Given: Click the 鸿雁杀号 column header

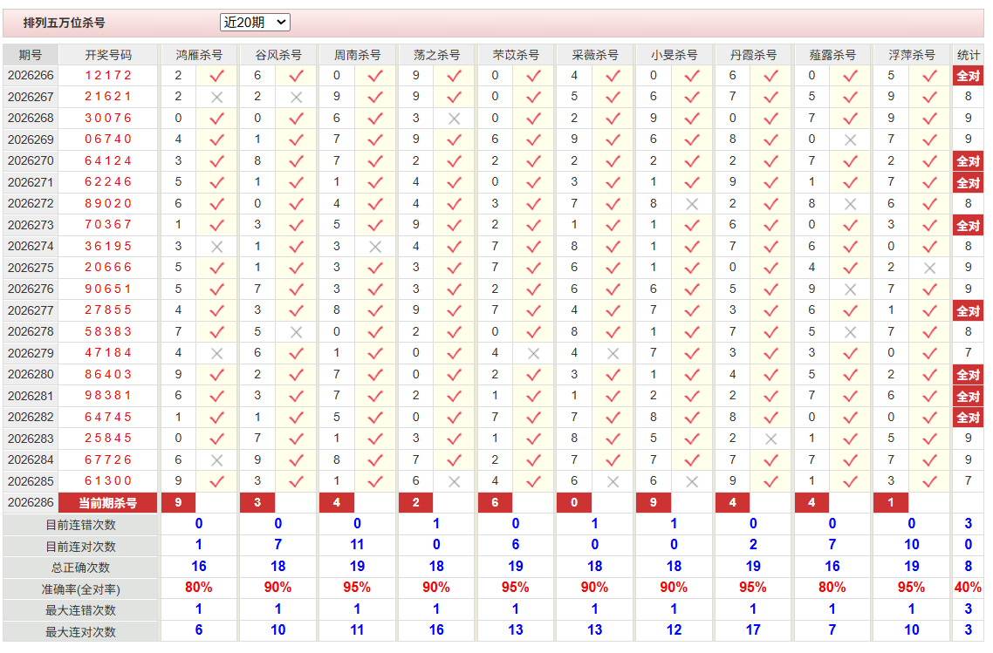Looking at the screenshot, I should tap(200, 55).
